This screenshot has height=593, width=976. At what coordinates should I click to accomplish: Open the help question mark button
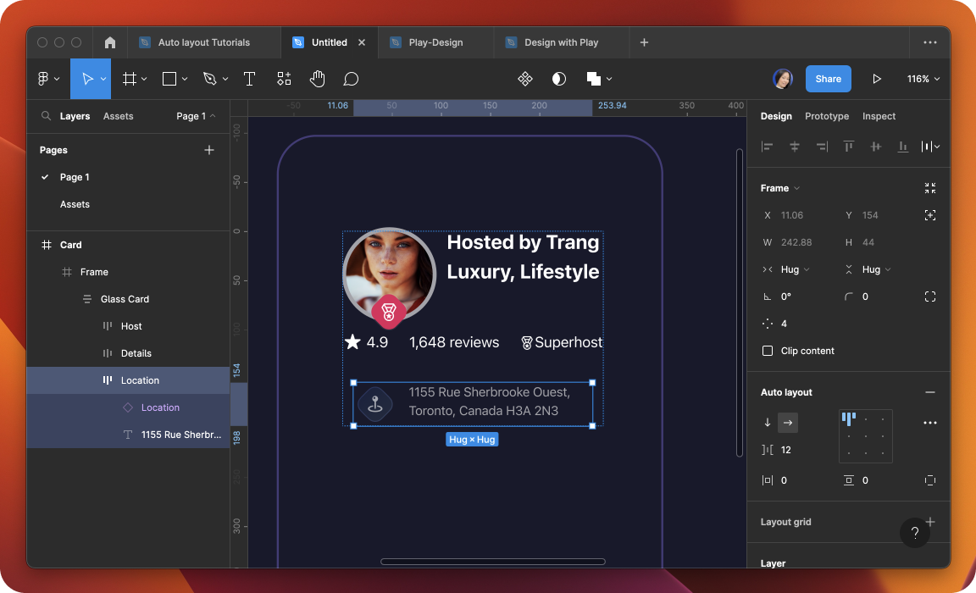pyautogui.click(x=914, y=533)
